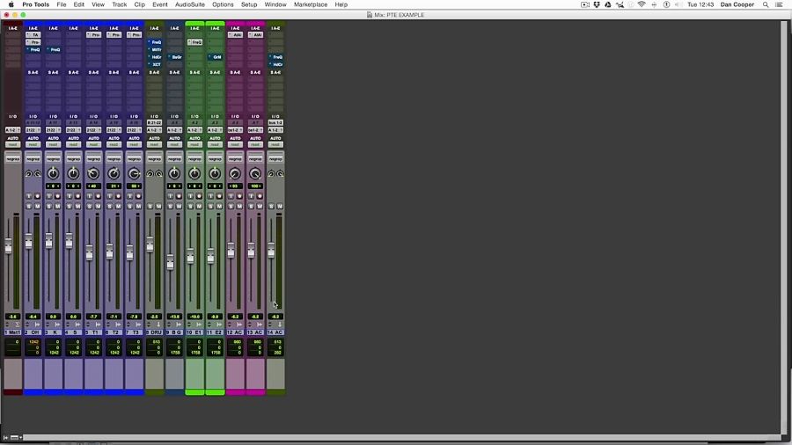The width and height of the screenshot is (792, 445).
Task: Click the volume readout on T2 track
Action: 114,317
